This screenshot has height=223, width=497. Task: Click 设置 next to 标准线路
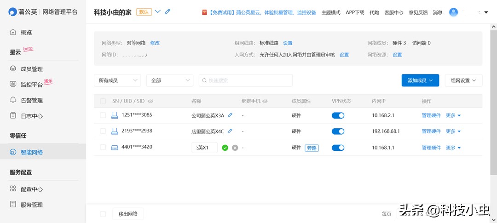tap(288, 43)
